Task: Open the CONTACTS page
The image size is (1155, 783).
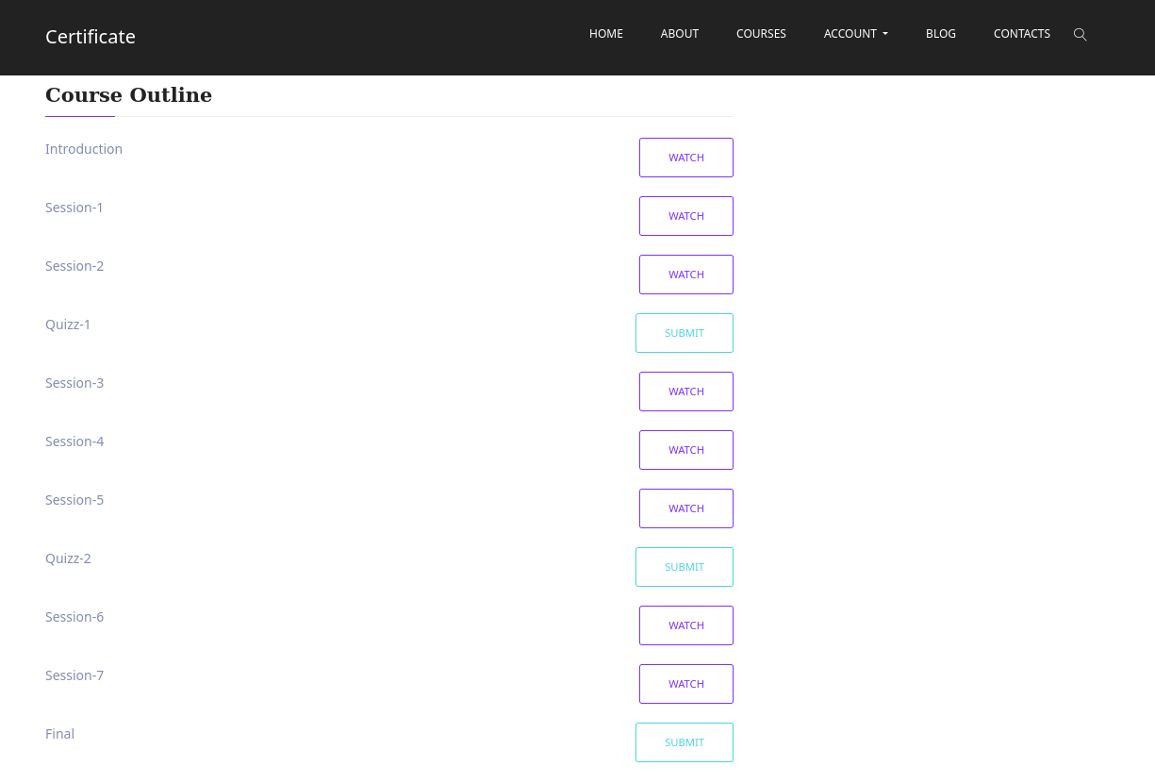Action: (x=1021, y=34)
